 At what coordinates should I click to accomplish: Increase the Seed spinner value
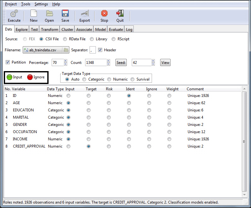pyautogui.click(x=153, y=61)
